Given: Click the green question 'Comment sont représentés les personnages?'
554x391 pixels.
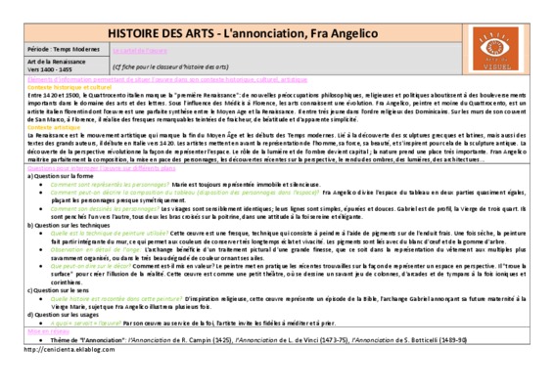Looking at the screenshot, I should pyautogui.click(x=110, y=185).
